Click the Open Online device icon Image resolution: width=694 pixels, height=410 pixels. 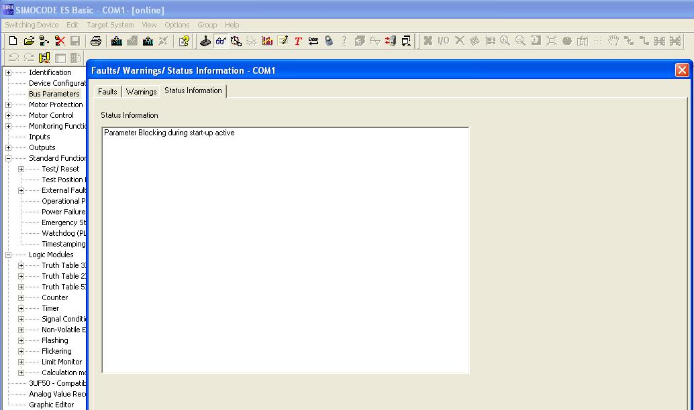(44, 41)
